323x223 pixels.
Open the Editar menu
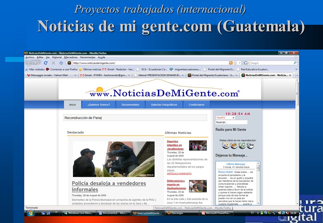[x=40, y=57]
